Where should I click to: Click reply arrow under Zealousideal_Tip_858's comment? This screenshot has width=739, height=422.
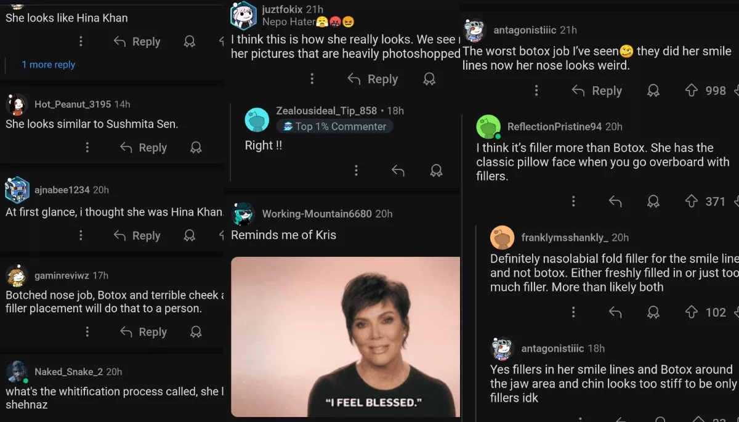coord(398,171)
